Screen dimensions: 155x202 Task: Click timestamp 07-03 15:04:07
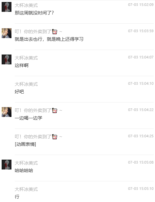point(141,57)
